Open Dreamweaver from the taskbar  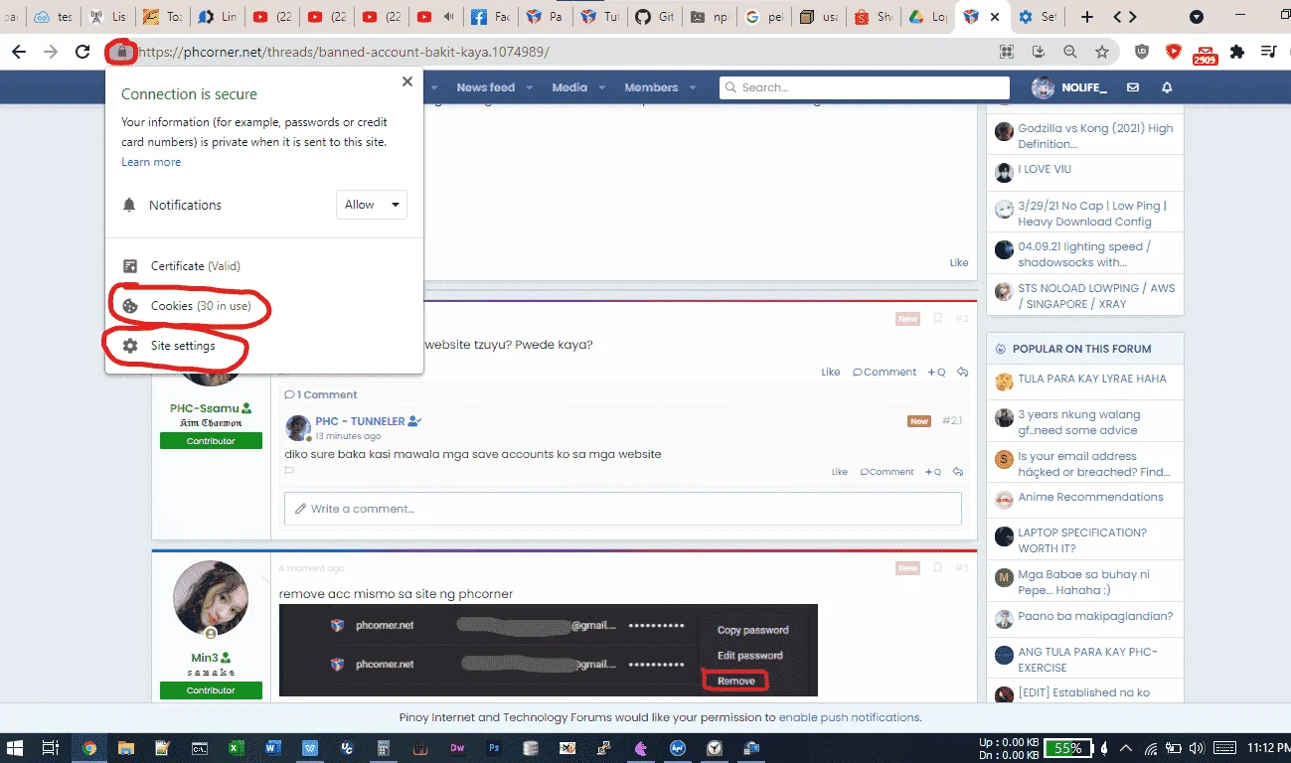point(457,748)
